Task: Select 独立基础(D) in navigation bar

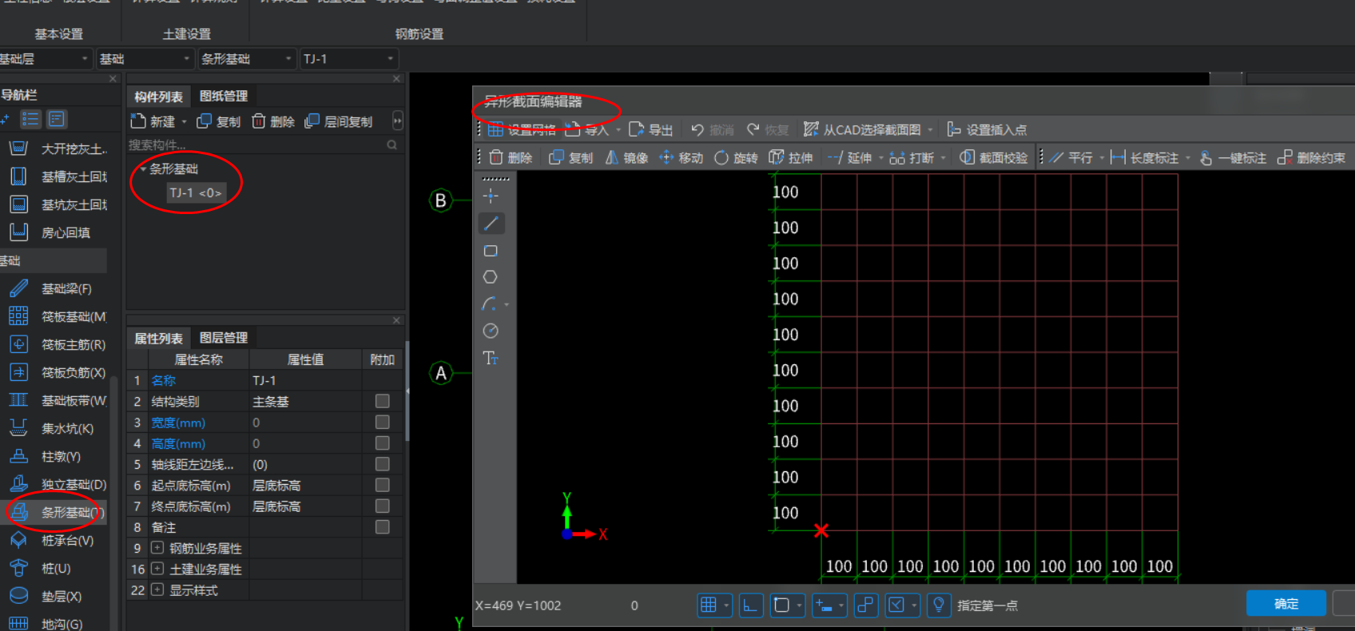Action: 57,484
